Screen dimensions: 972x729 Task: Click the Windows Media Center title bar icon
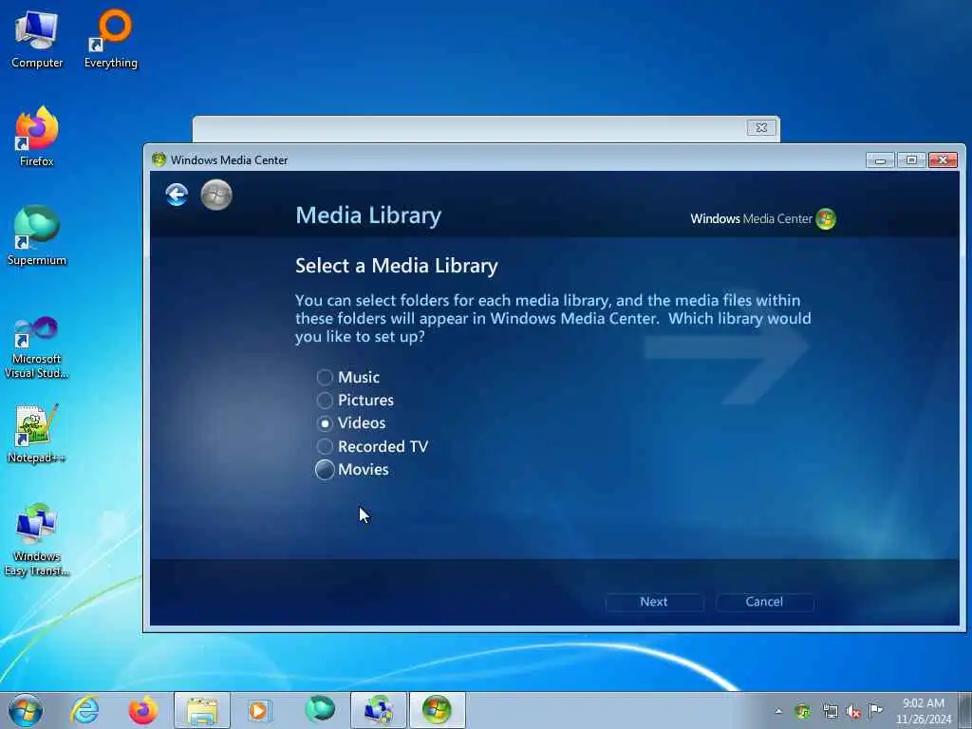pos(159,159)
